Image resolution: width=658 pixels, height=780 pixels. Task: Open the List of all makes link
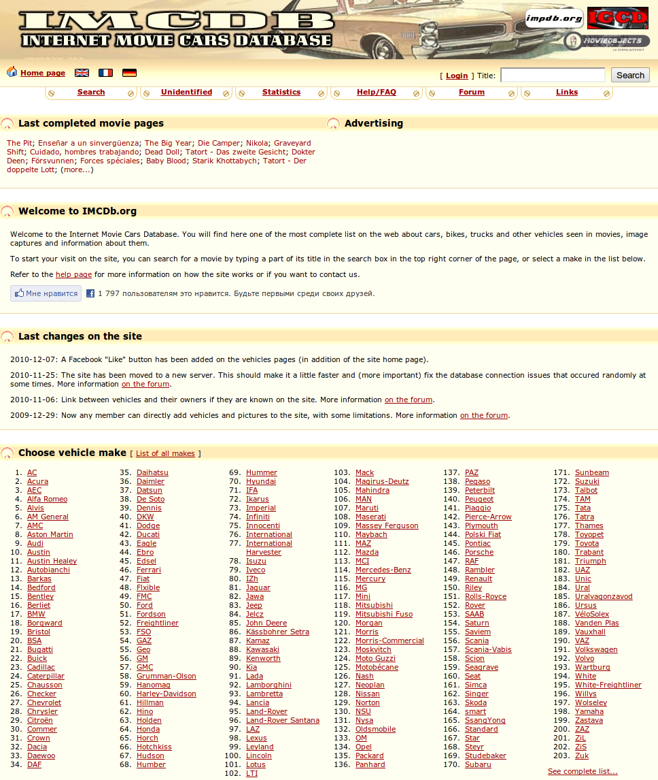click(x=165, y=454)
